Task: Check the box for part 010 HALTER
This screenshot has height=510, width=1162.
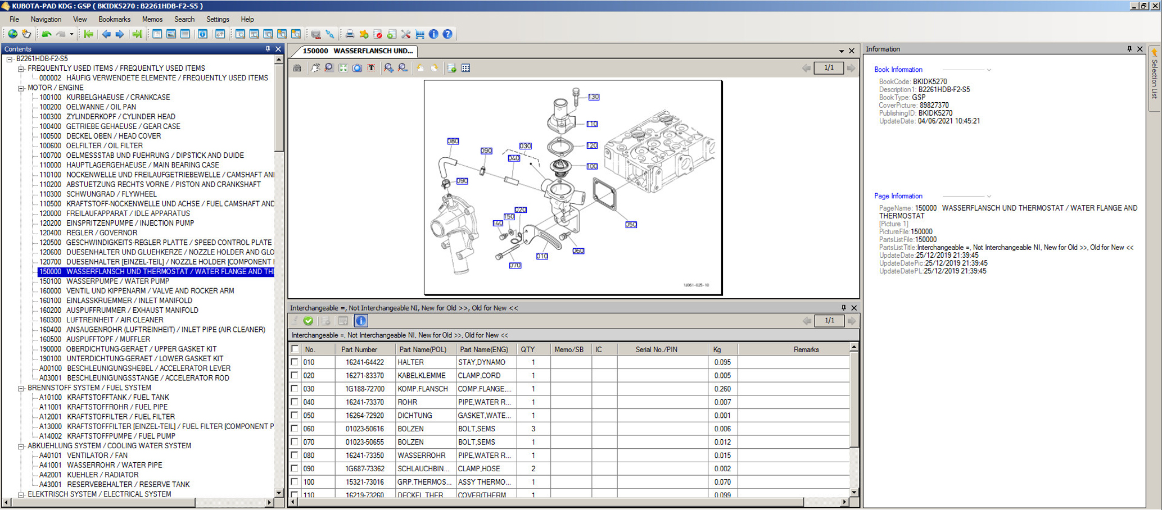Action: coord(295,362)
